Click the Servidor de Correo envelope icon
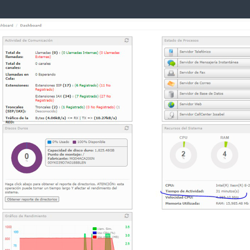Image resolution: width=250 pixels, height=250 pixels. [x=171, y=83]
